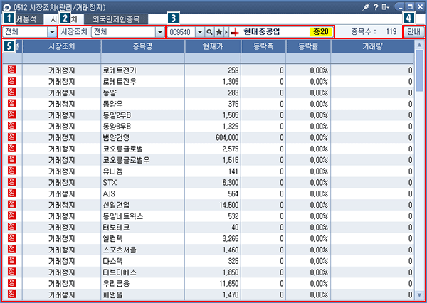The width and height of the screenshot is (427, 303).
Task: Sort by the 현재가 column header
Action: (x=213, y=46)
